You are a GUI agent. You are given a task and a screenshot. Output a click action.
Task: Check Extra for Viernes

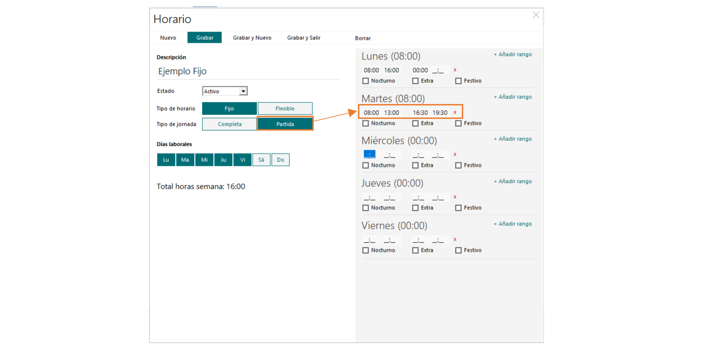(x=415, y=251)
